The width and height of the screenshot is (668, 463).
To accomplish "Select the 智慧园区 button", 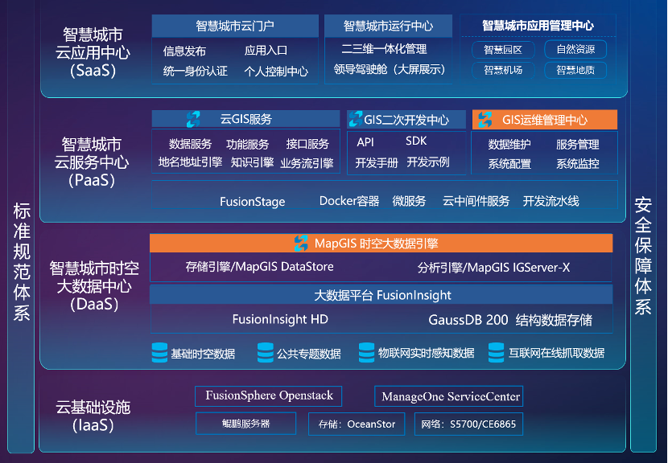I will (503, 50).
